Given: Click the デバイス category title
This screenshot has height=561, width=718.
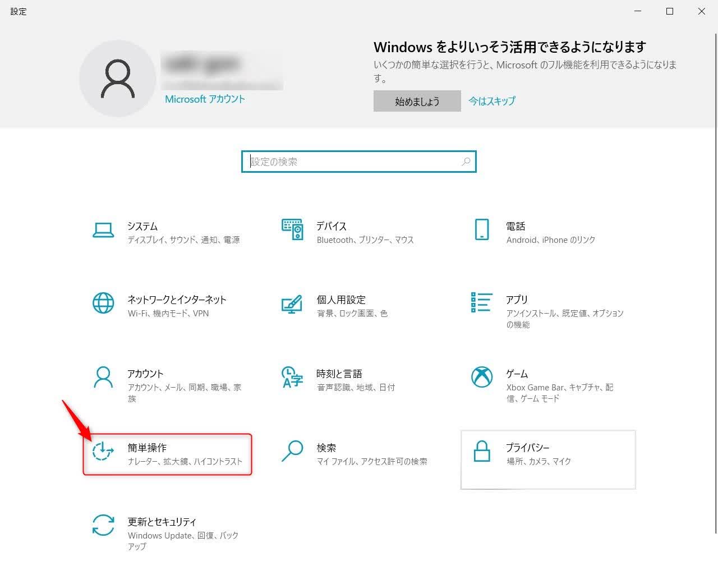Looking at the screenshot, I should (332, 226).
